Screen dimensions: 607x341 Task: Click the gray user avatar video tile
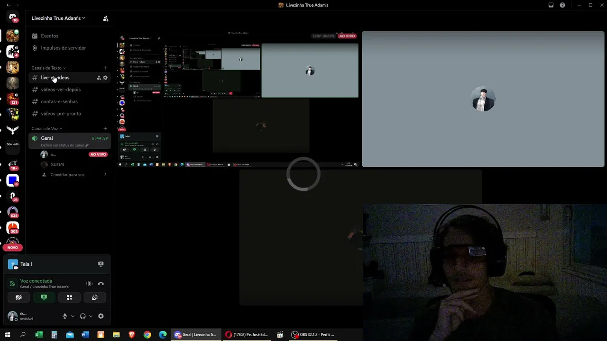tap(483, 99)
